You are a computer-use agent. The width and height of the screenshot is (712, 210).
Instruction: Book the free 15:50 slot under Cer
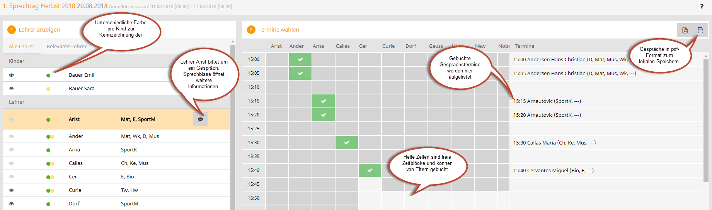click(370, 198)
